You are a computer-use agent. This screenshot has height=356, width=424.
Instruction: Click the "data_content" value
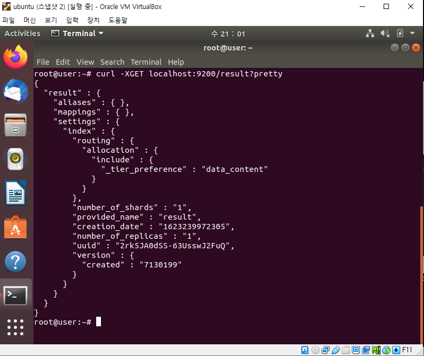(234, 169)
